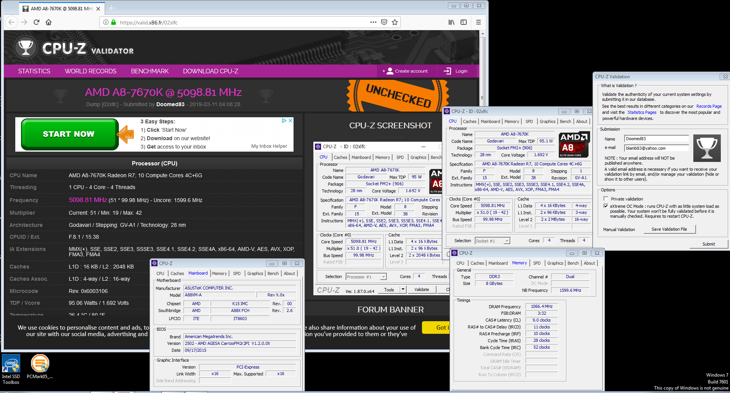Enable Private validation checkbox

coord(606,199)
